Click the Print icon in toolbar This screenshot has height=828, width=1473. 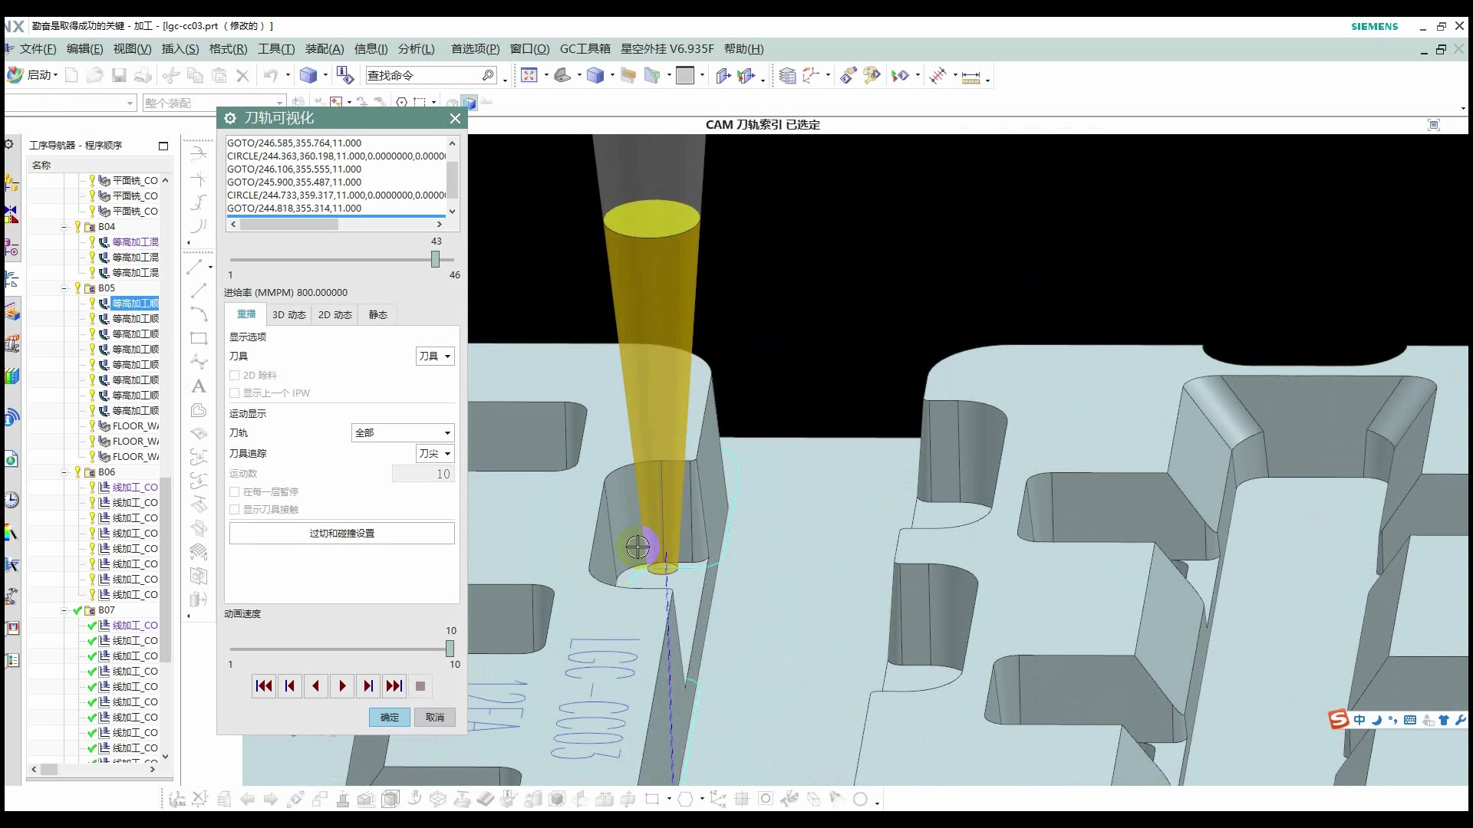[x=143, y=75]
